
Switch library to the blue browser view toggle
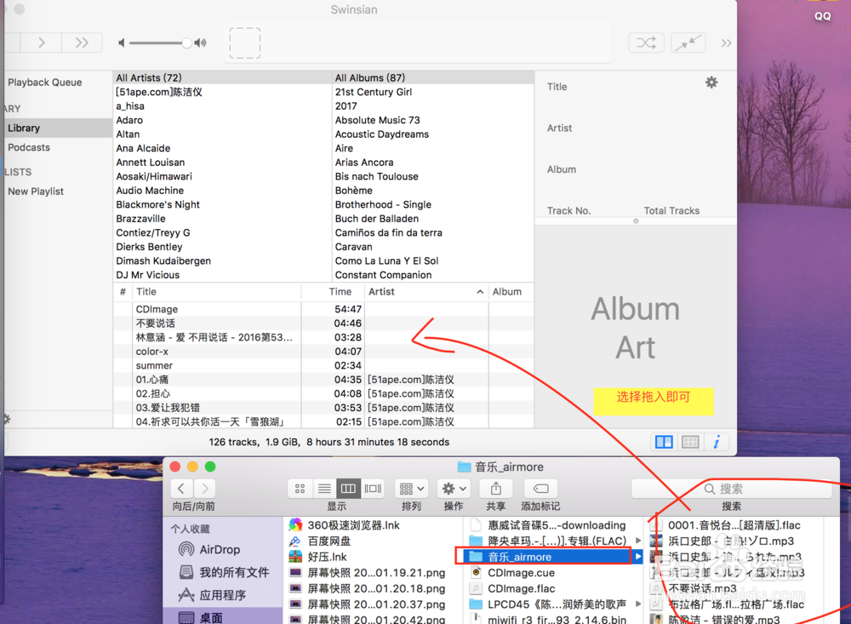tap(665, 442)
